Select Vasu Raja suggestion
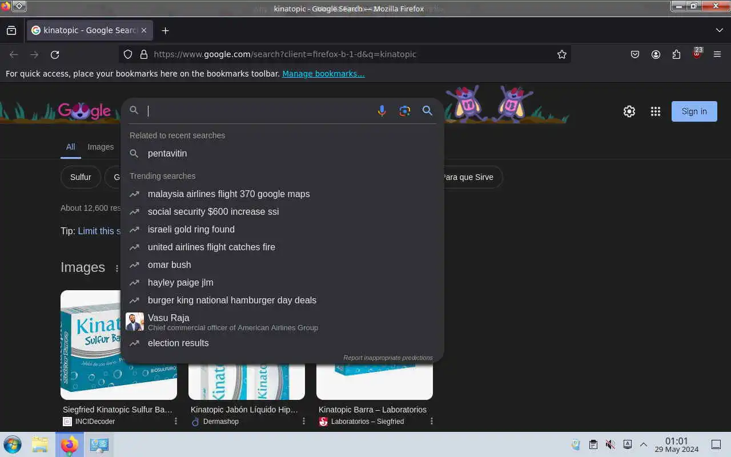Screen dimensions: 731x457 [x=283, y=322]
